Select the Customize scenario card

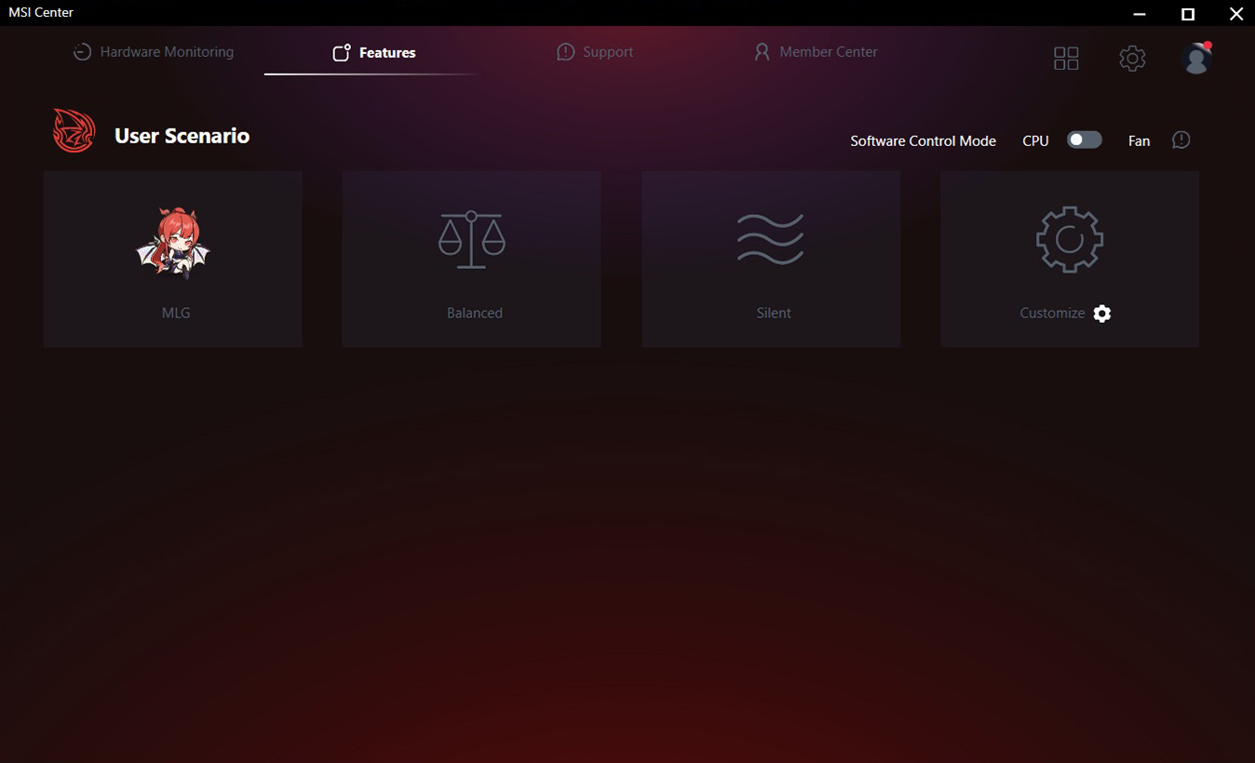pos(1070,260)
